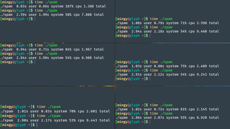Click the command line above the 1.388 total output
Screen dimensions: 230x129
[x=29, y=2]
